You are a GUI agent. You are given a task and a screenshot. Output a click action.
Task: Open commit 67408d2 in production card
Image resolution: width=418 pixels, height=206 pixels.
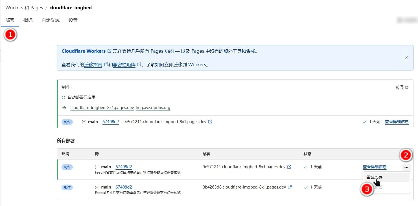111,122
